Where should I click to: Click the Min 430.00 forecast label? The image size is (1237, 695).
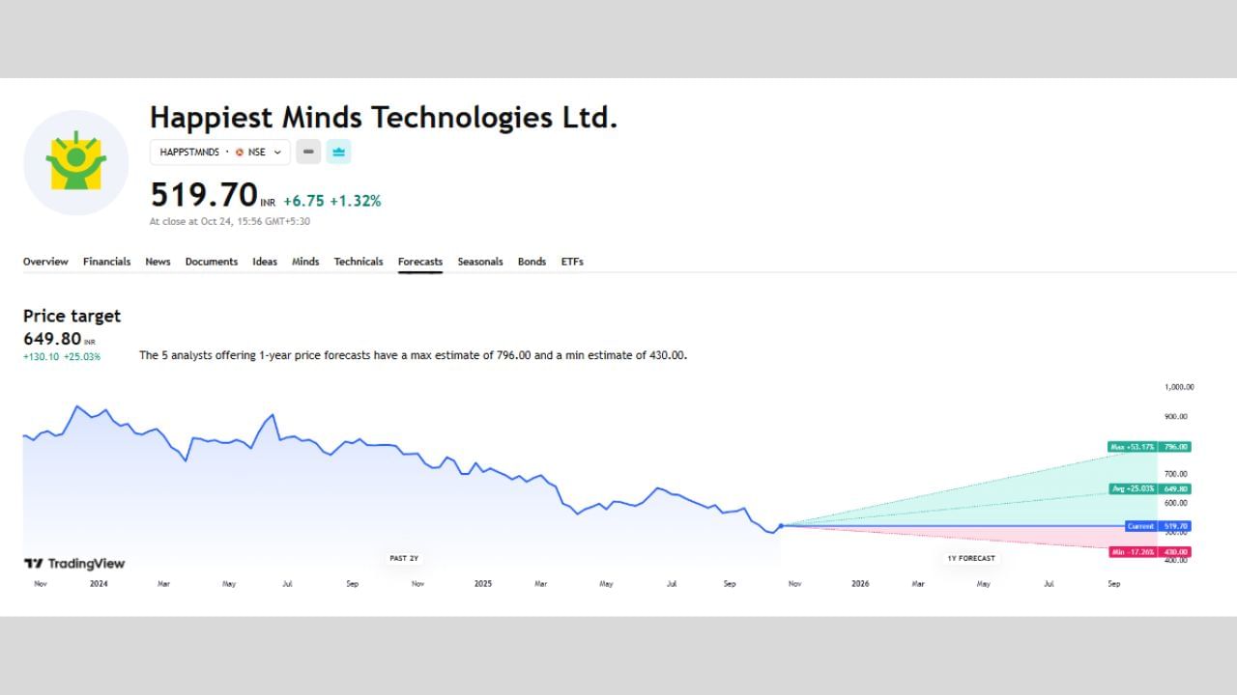point(1149,551)
